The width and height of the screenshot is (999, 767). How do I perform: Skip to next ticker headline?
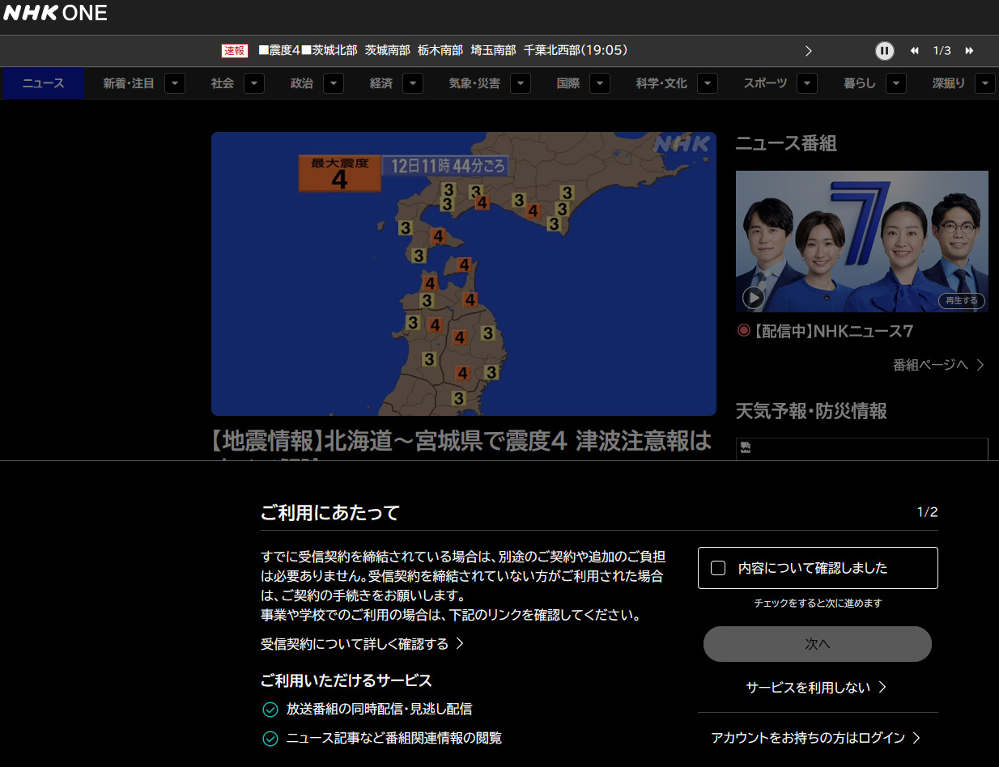(969, 51)
